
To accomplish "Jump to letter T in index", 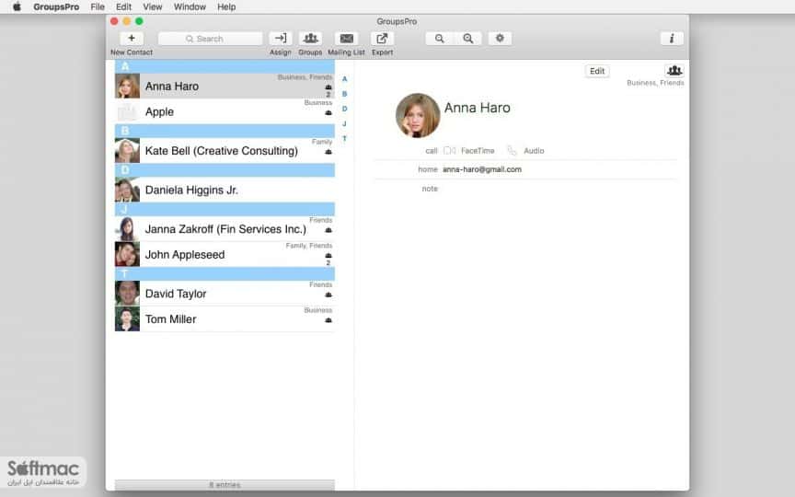I will (345, 138).
